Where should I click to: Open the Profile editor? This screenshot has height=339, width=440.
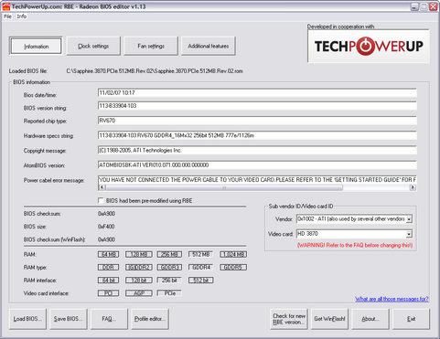click(x=150, y=319)
